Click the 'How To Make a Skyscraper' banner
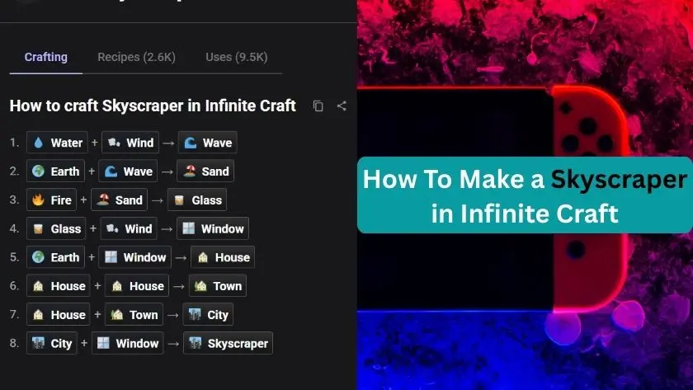The image size is (693, 390). click(x=525, y=195)
